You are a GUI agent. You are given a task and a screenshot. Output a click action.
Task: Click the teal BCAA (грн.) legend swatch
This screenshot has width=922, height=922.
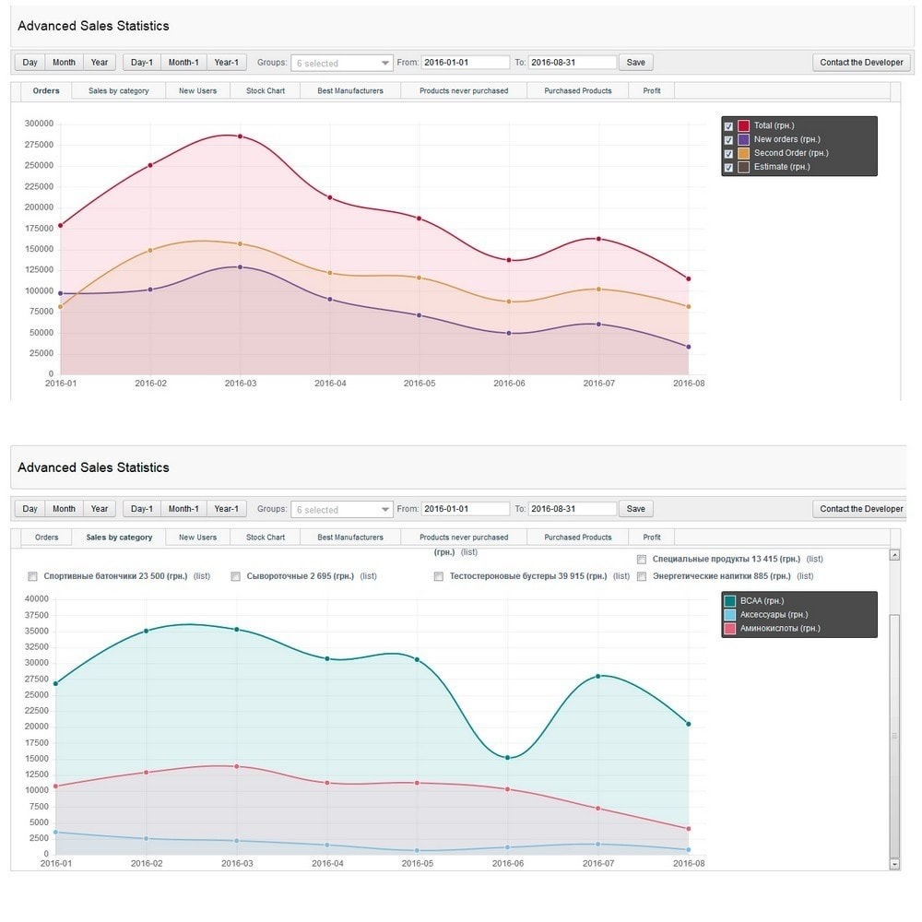tap(730, 601)
